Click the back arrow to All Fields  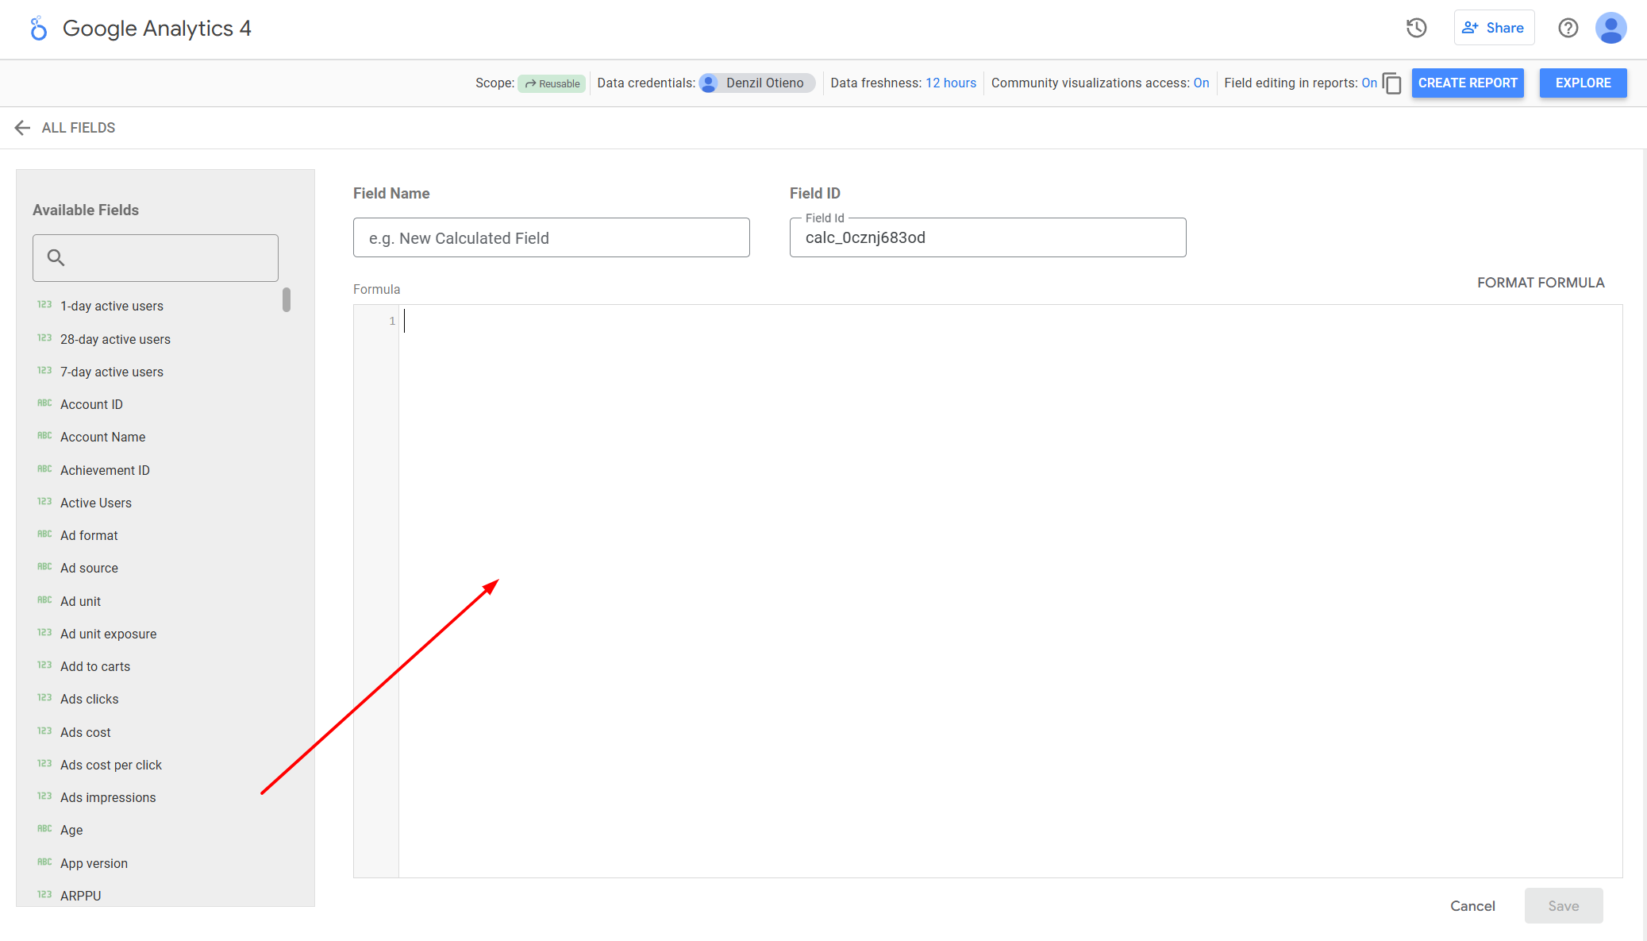[22, 128]
